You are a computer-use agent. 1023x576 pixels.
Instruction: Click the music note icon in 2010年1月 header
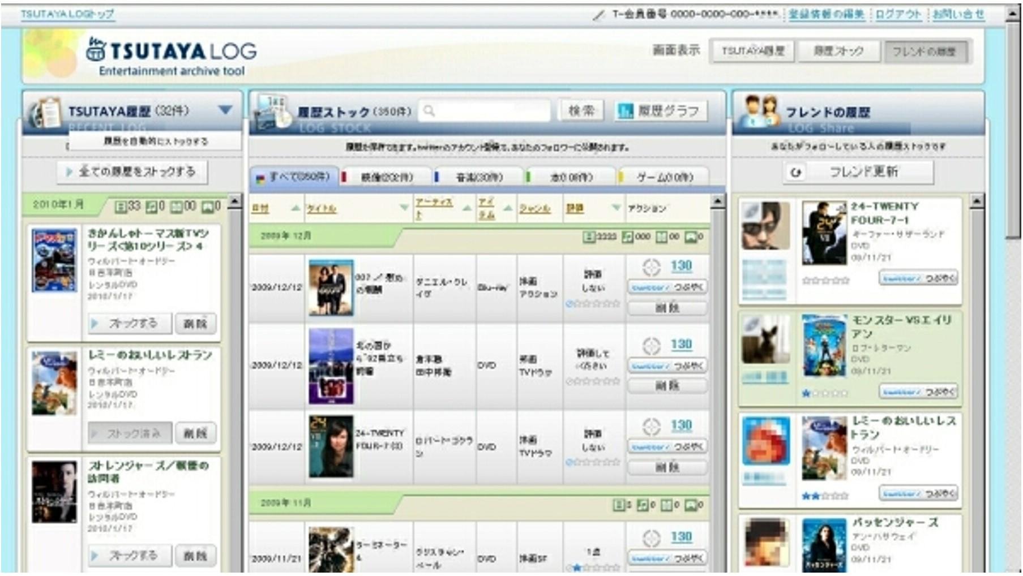click(151, 207)
